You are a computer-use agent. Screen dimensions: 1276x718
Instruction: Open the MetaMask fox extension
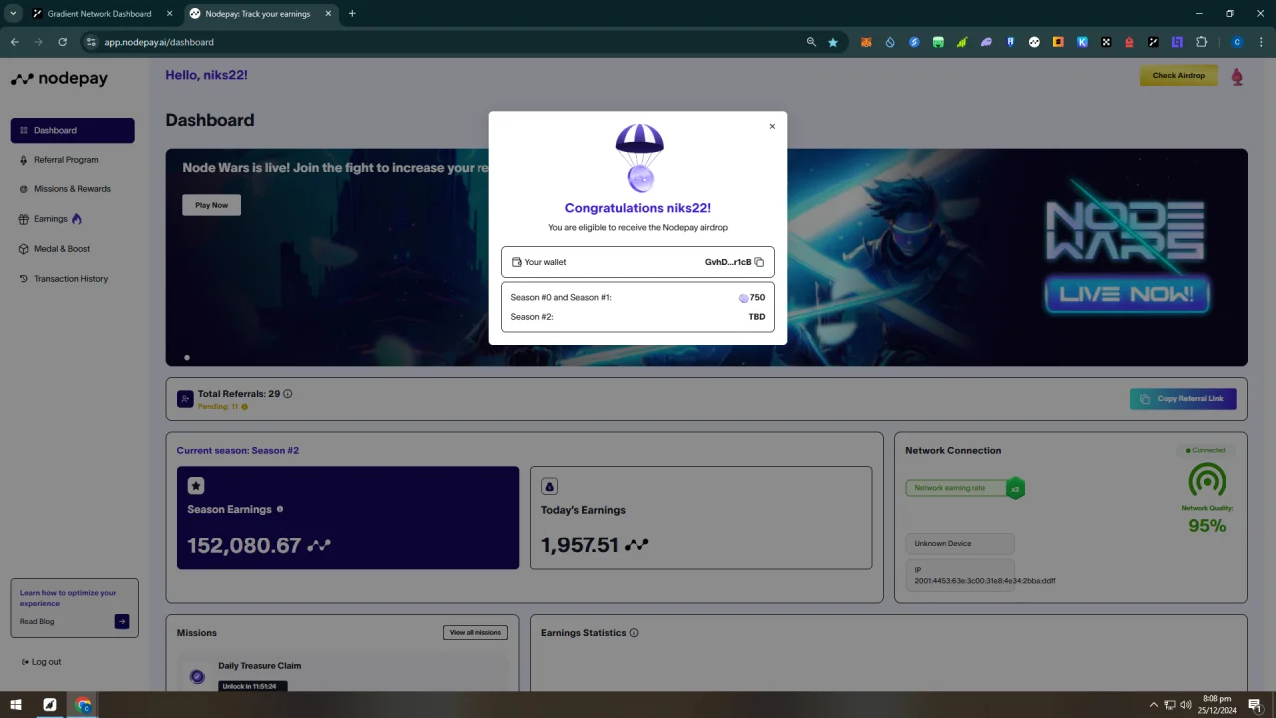coord(866,42)
